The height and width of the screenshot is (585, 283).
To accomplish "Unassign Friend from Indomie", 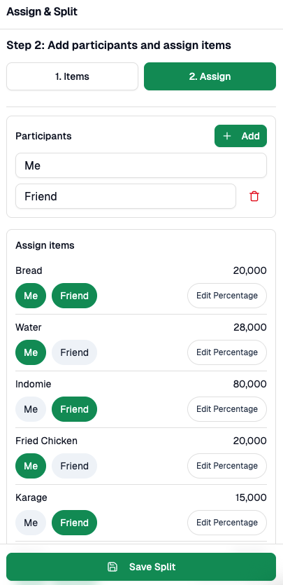I will point(74,409).
